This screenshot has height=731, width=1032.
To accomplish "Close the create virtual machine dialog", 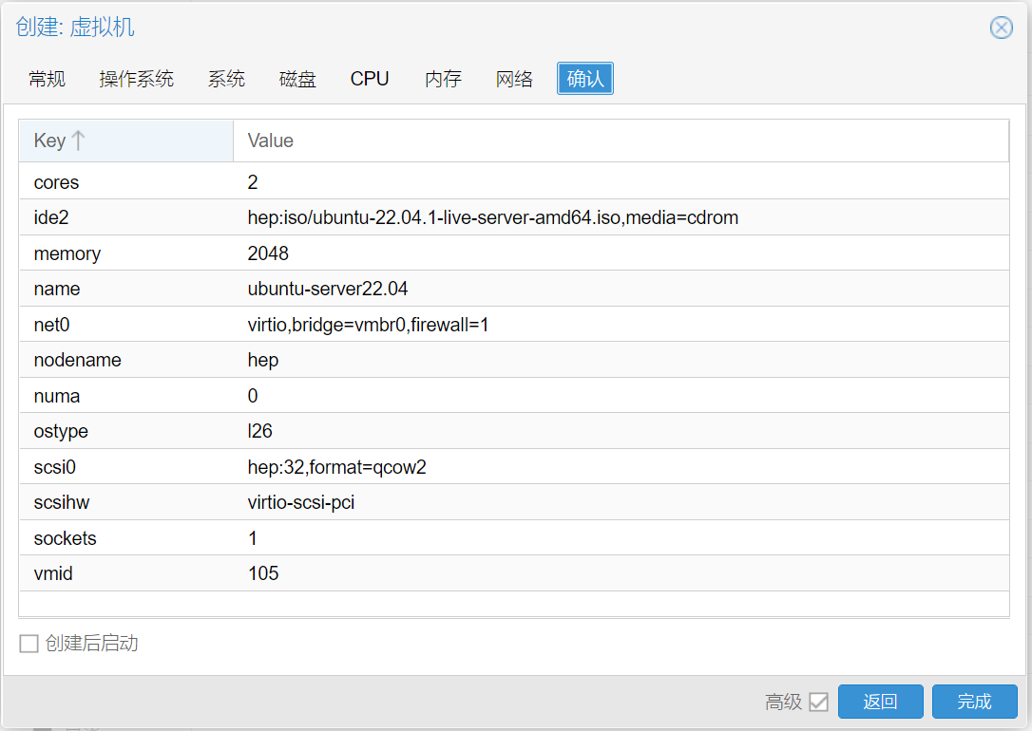I will click(1001, 28).
